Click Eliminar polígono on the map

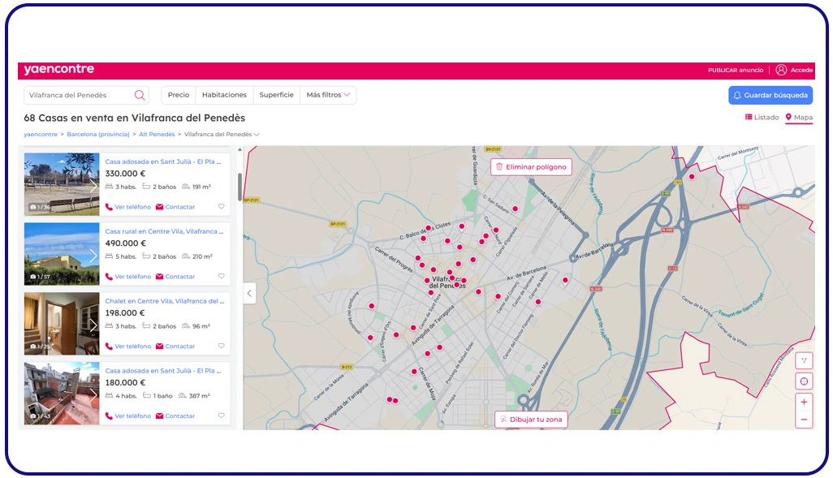click(x=532, y=166)
